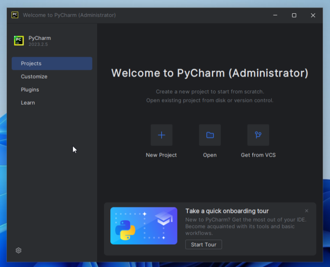Viewport: 330px width, 267px height.
Task: Minimize the PyCharm welcome window
Action: (275, 15)
